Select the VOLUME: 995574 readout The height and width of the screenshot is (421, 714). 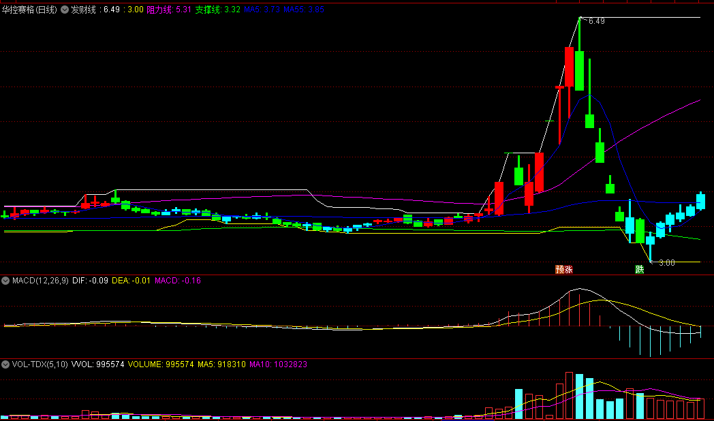point(161,364)
